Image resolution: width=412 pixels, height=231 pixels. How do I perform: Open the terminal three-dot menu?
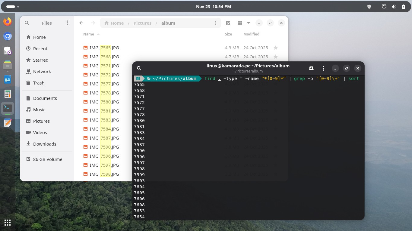point(323,68)
